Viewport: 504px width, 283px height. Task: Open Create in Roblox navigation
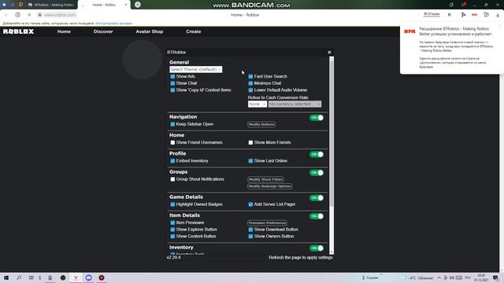click(x=194, y=31)
